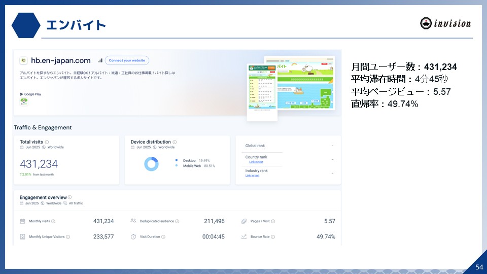Click info icon beside Pages / Visit
Image resolution: width=487 pixels, height=274 pixels.
pos(273,221)
